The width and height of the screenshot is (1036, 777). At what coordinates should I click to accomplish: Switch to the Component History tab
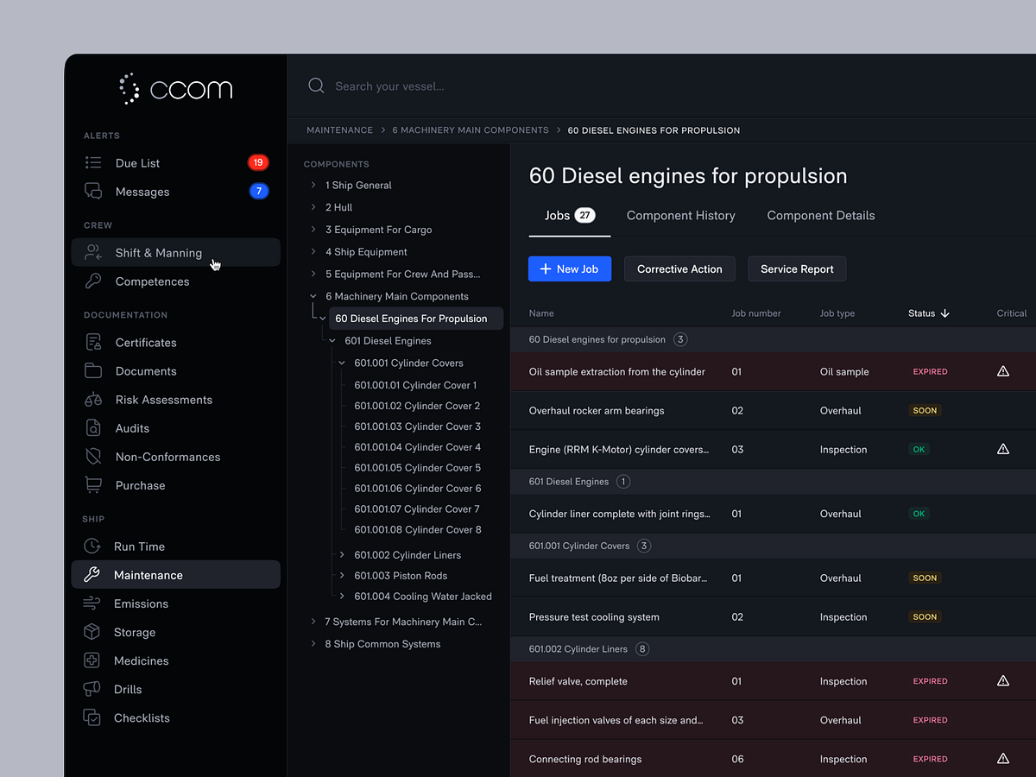click(x=680, y=216)
